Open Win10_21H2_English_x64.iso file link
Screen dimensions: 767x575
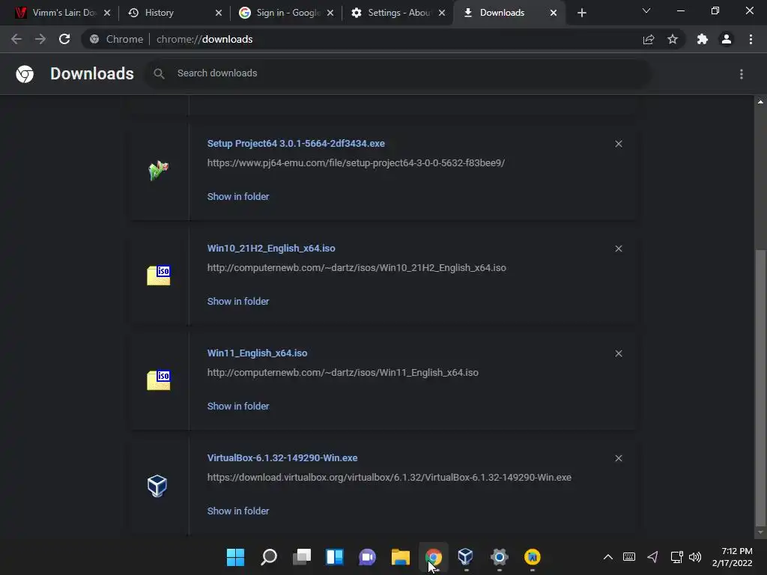(271, 248)
